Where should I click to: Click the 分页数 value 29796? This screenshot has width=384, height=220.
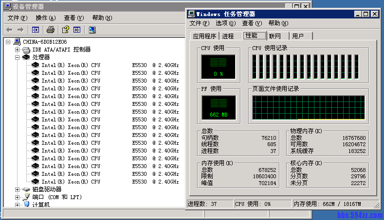[358, 176]
